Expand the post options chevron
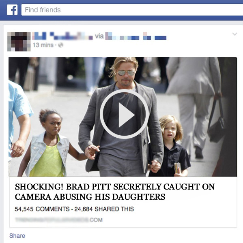Image resolution: width=243 pixels, height=243 pixels. click(234, 34)
